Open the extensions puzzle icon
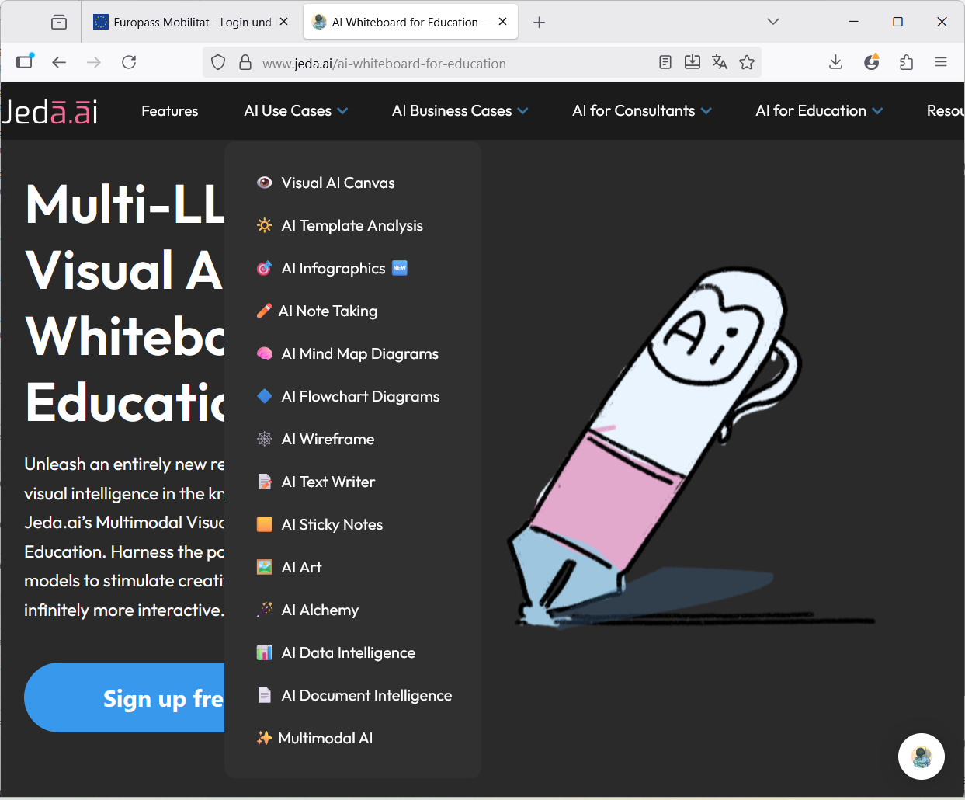 click(x=906, y=63)
